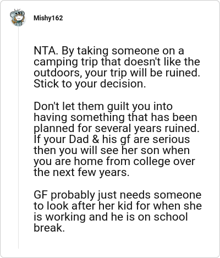Collapse comment via the vertical thread line
Viewport: 220px width, 258px height.
tap(18, 139)
